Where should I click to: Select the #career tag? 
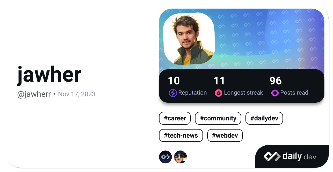(x=175, y=118)
